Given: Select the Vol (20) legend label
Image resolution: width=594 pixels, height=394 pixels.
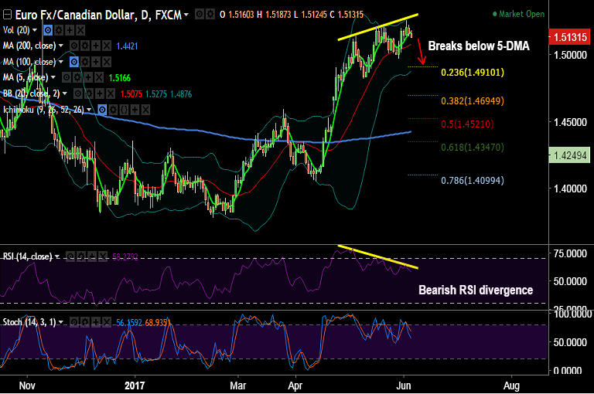Looking at the screenshot, I should point(16,30).
